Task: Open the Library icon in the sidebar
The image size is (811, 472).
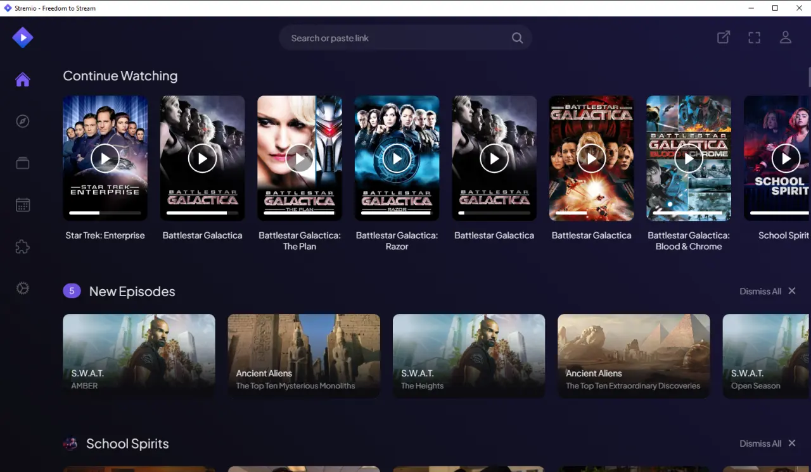Action: 23,163
